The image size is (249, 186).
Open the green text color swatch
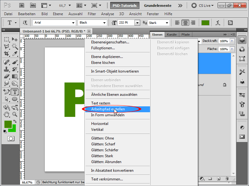[x=205, y=23]
